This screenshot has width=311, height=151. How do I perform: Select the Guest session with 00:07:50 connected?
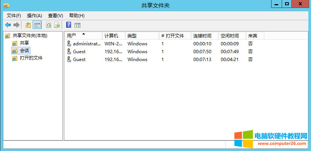tap(79, 51)
